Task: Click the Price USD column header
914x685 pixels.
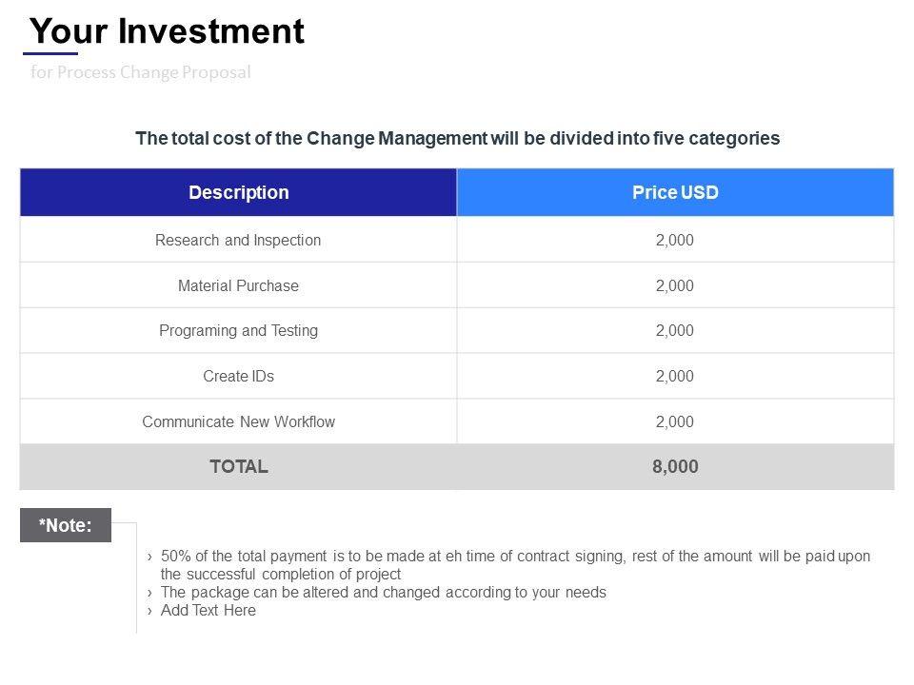Action: [675, 192]
